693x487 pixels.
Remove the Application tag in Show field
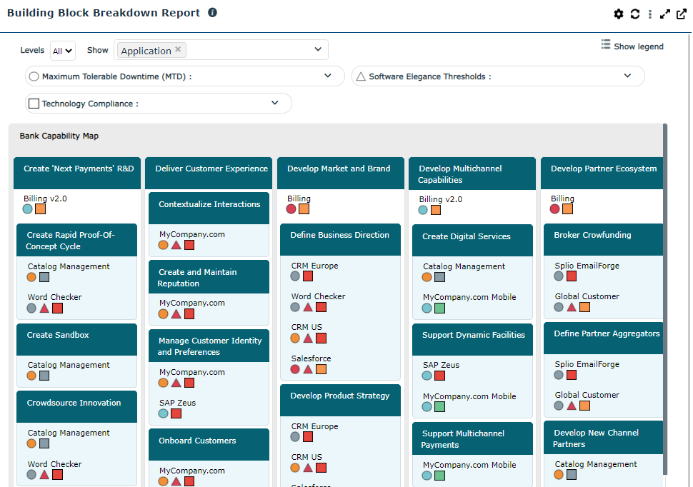click(179, 50)
